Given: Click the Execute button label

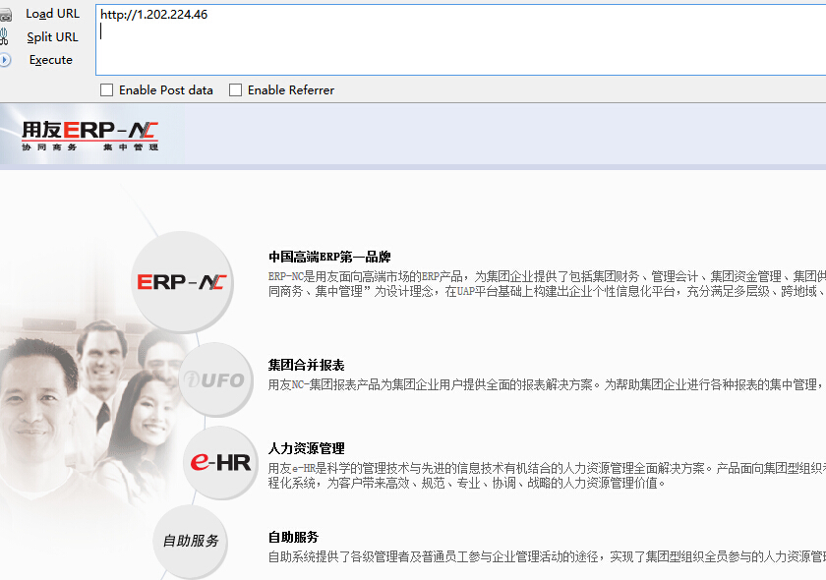Looking at the screenshot, I should pyautogui.click(x=50, y=60).
